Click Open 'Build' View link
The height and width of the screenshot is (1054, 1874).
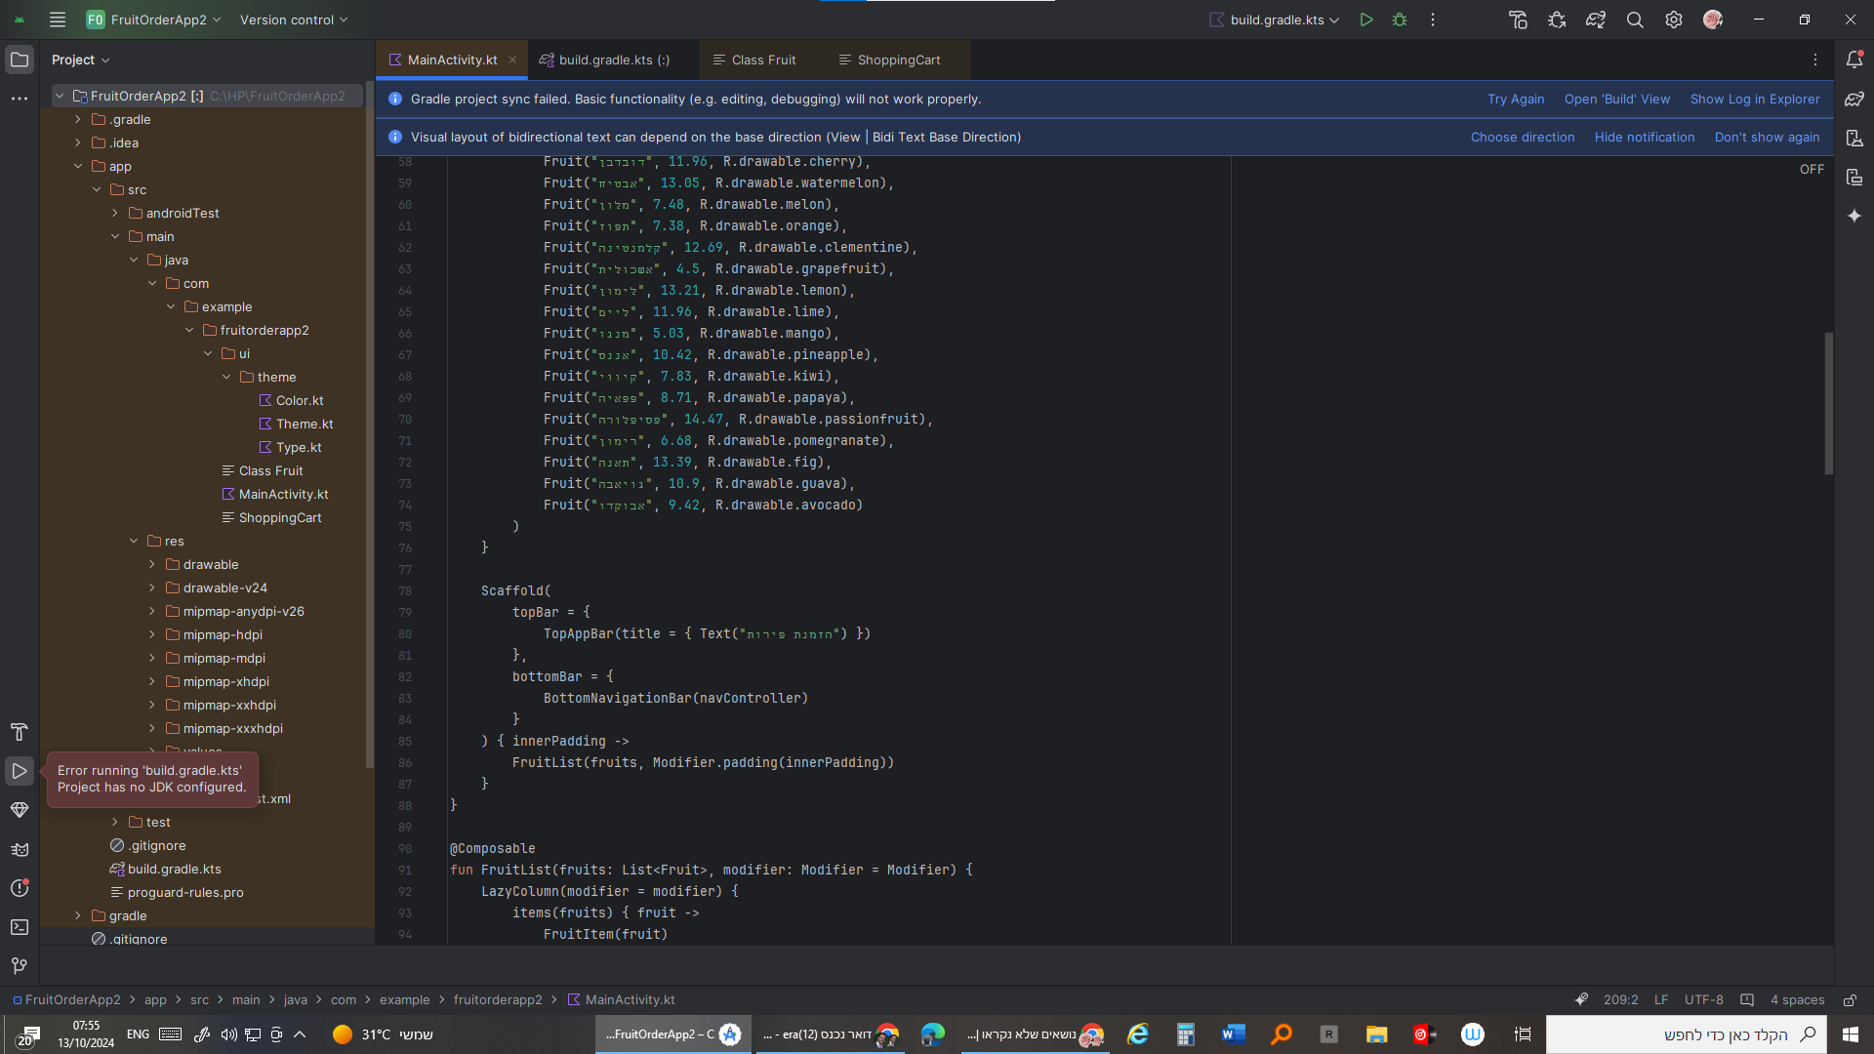[1617, 99]
